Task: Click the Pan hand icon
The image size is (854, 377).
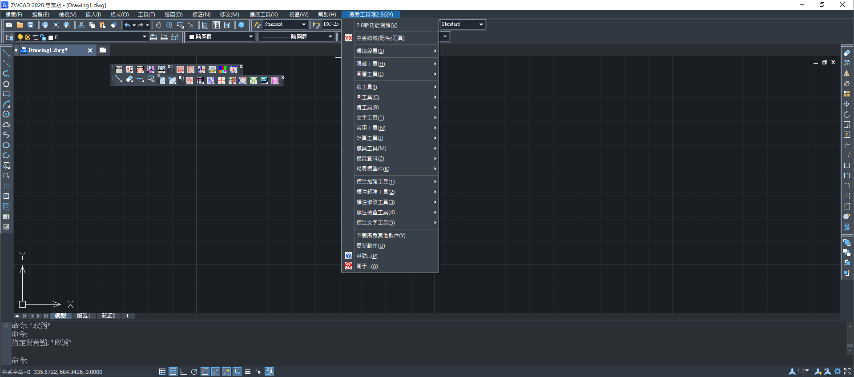Action: click(158, 25)
